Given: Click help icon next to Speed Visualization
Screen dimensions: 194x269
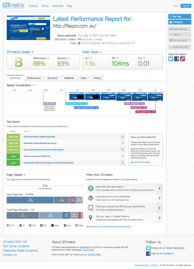Looking at the screenshot, I should pos(34,85).
